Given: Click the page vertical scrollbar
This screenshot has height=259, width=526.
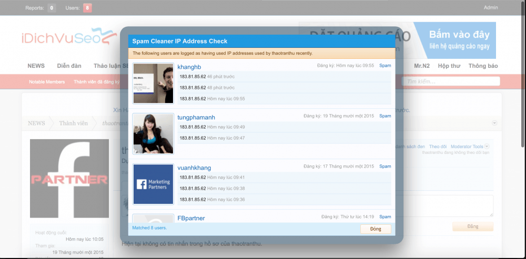Looking at the screenshot, I should [x=523, y=74].
